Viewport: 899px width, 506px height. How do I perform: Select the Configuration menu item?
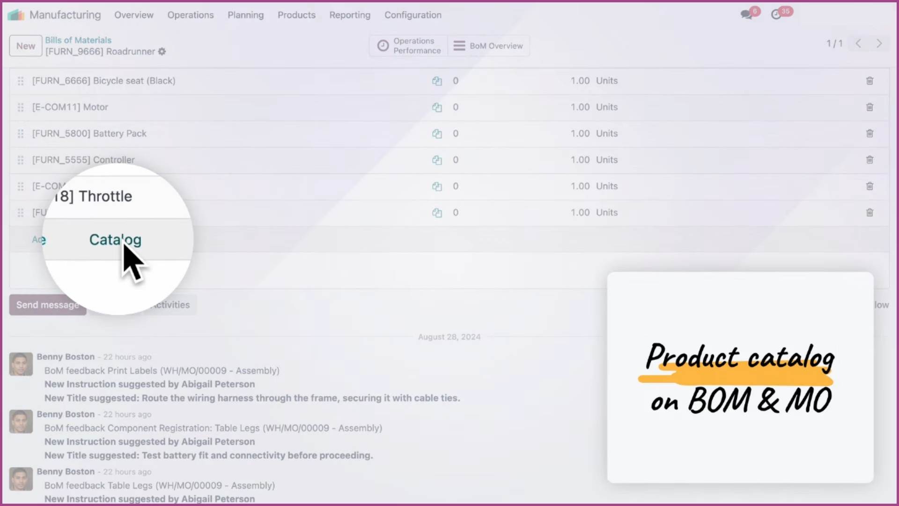(x=413, y=15)
